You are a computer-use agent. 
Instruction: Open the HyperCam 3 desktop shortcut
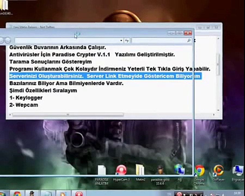pyautogui.click(x=121, y=173)
